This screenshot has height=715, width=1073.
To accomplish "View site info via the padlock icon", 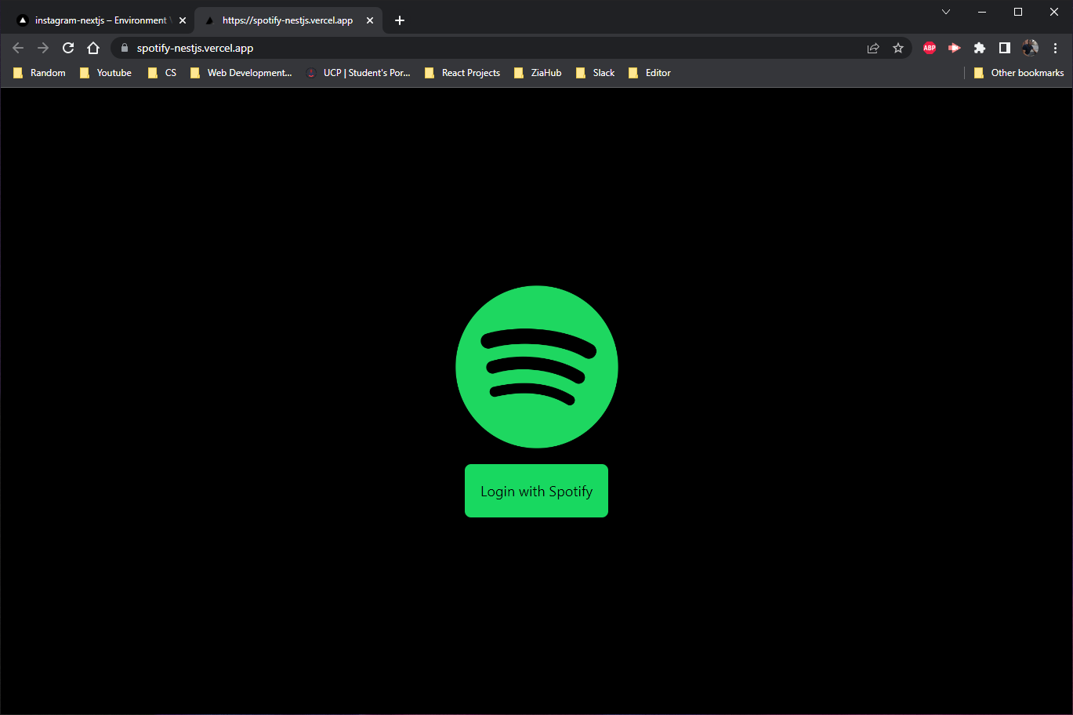I will tap(124, 48).
